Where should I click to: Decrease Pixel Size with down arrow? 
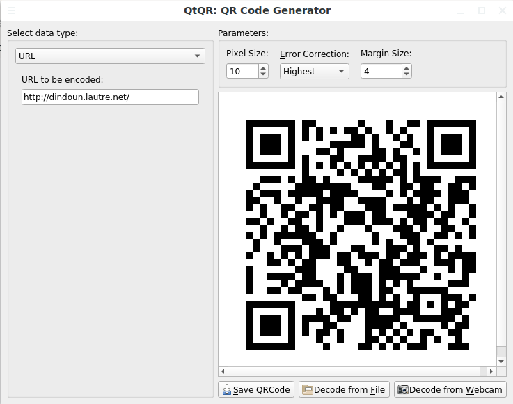click(263, 75)
